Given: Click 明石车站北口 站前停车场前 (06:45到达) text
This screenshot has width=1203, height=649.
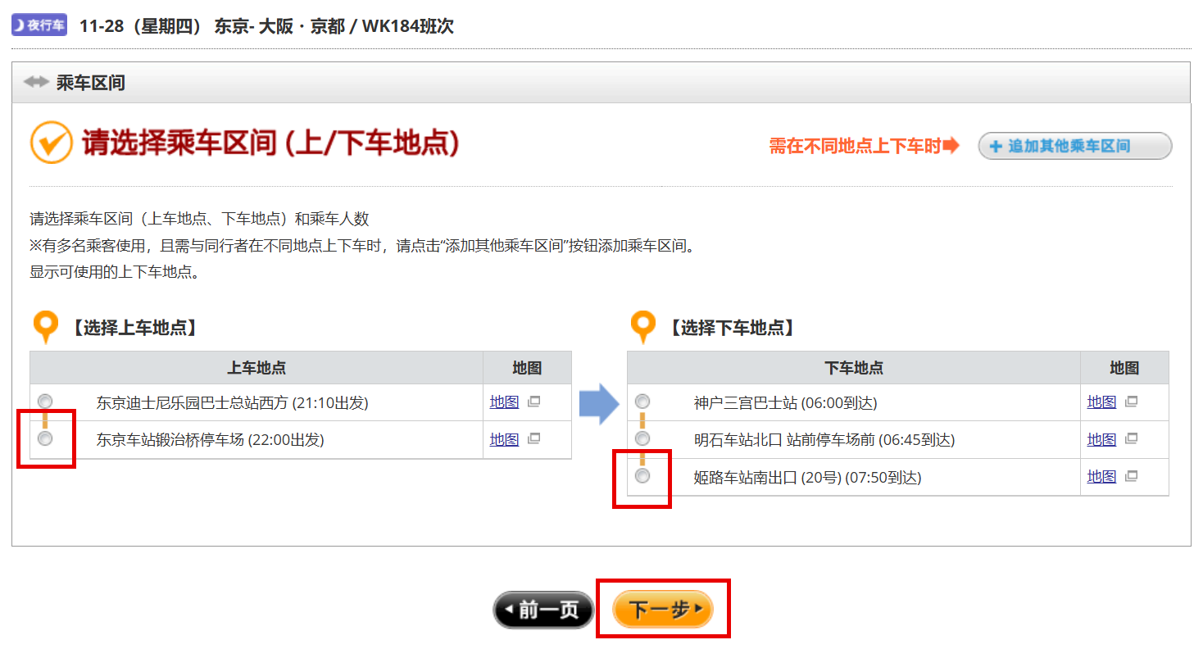Looking at the screenshot, I should point(824,440).
